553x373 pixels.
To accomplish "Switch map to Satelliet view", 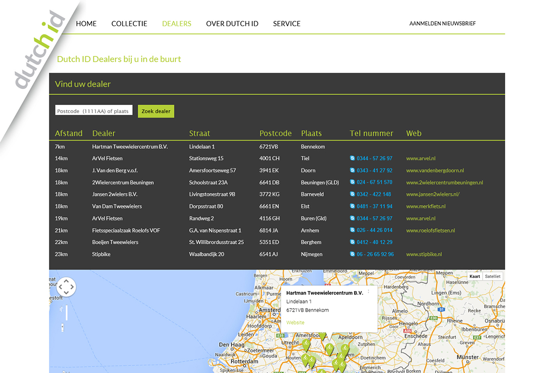I will point(492,276).
